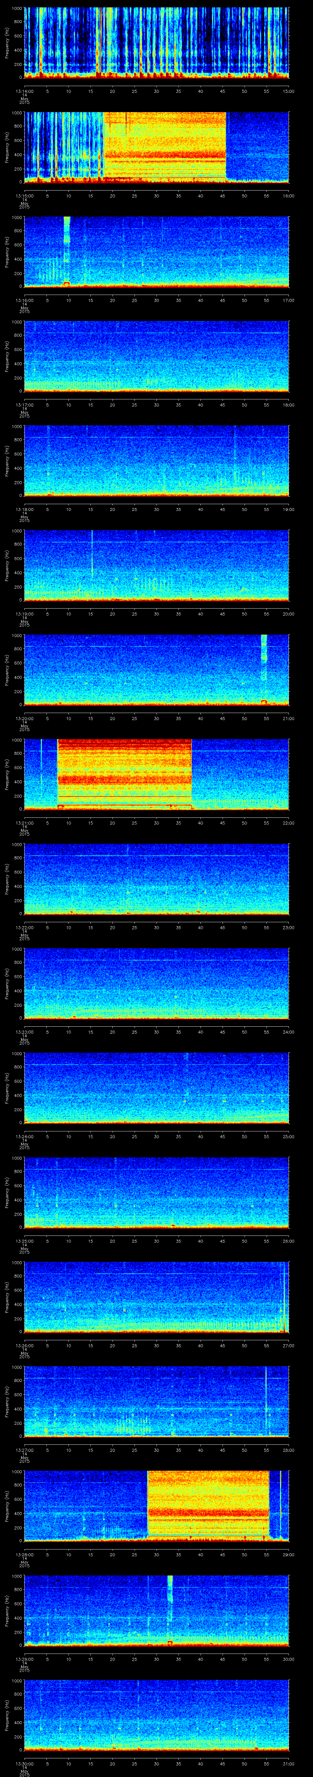The height and width of the screenshot is (1777, 313).
Task: Click the '13:20:00' start time label
Action: (24, 718)
